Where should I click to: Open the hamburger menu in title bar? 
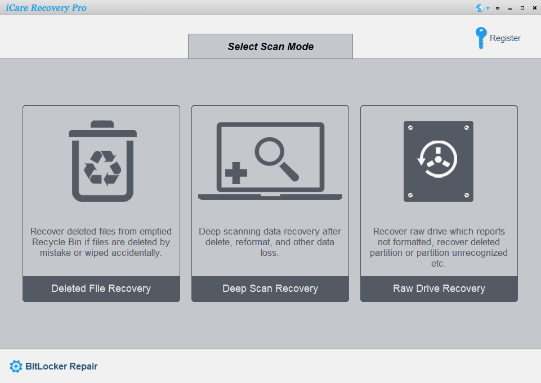[x=497, y=8]
